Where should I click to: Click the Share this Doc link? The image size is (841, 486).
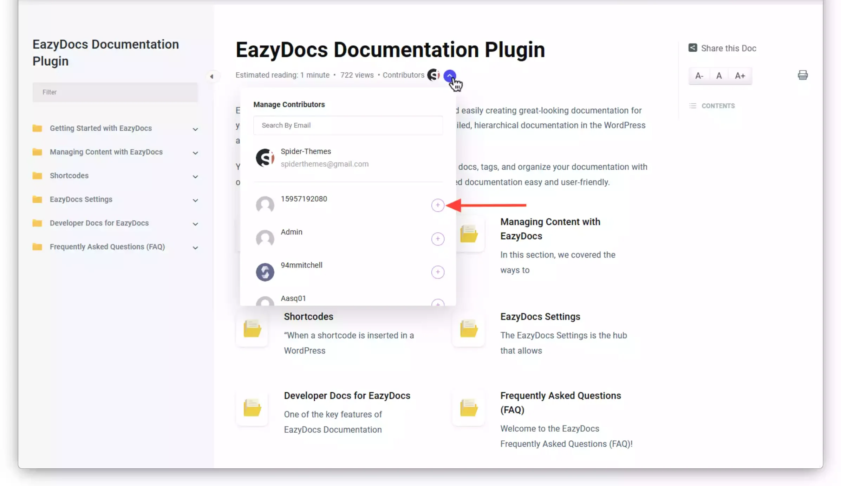click(729, 48)
